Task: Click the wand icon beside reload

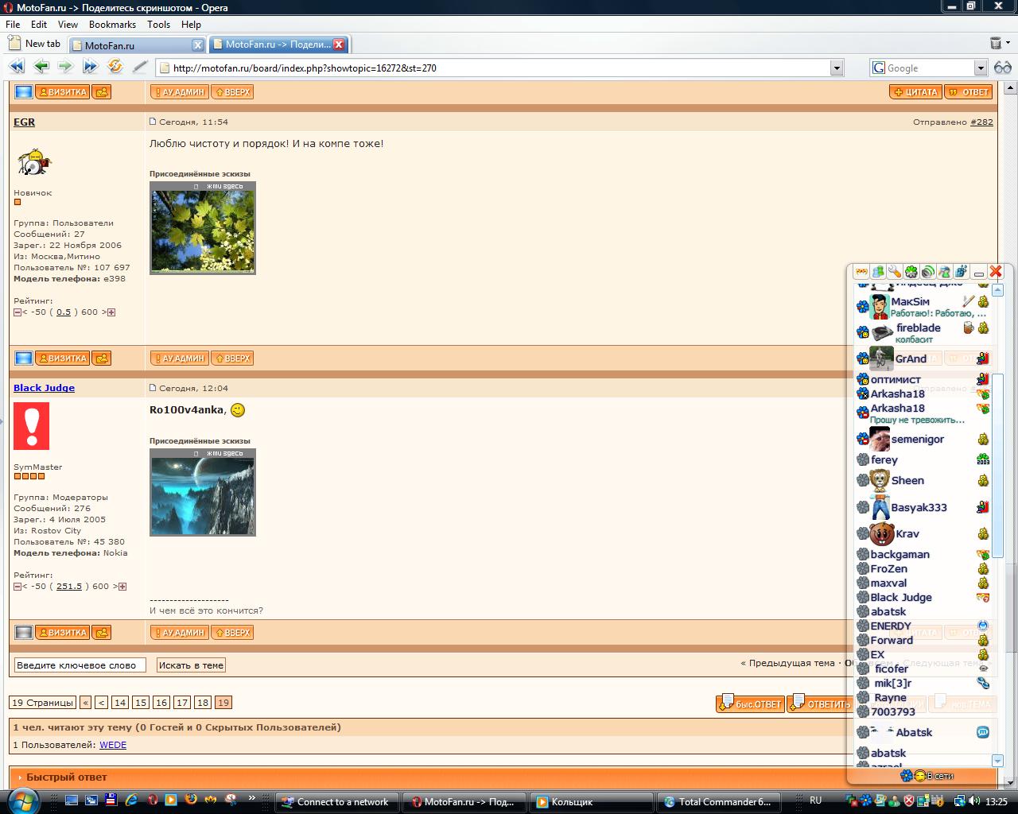Action: point(140,67)
